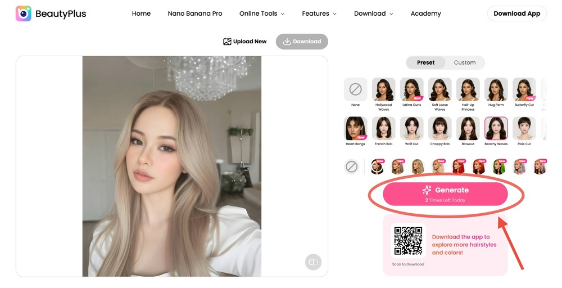Viewport: 562px width, 288px height.
Task: Pick the lavender gray hair color swatch
Action: coord(520,166)
